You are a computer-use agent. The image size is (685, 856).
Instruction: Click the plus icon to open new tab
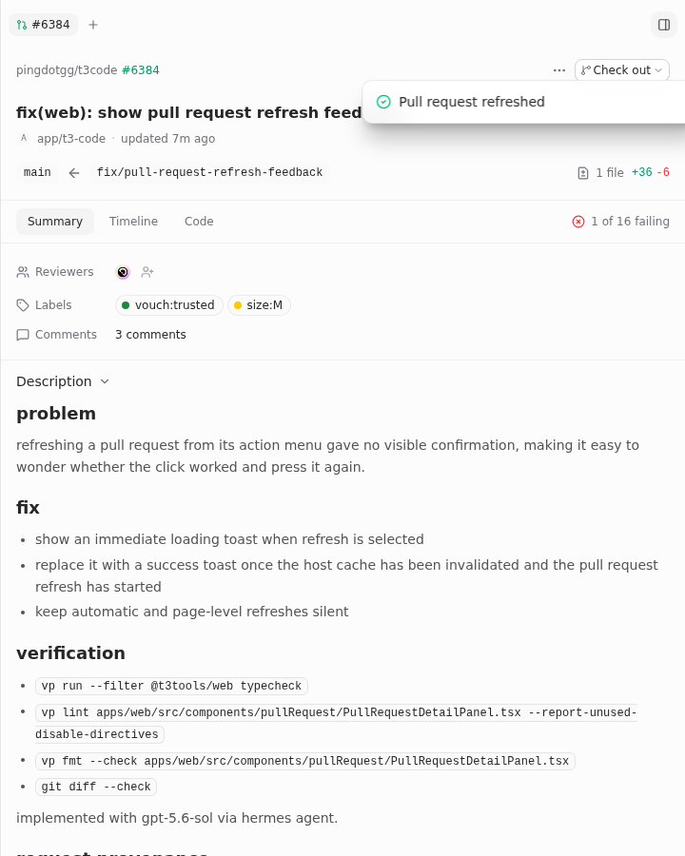(x=93, y=25)
